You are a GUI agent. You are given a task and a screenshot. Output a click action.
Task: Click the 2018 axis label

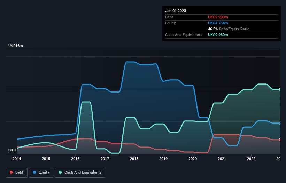tap(134, 159)
